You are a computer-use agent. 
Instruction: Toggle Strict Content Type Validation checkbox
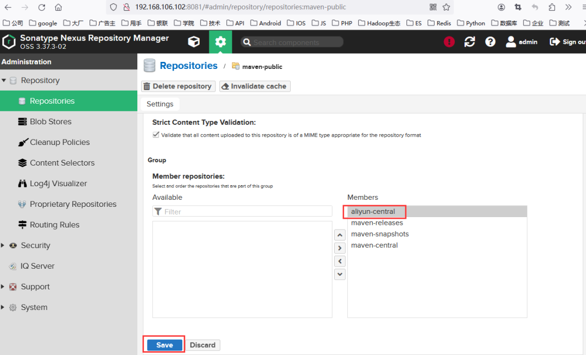(156, 135)
